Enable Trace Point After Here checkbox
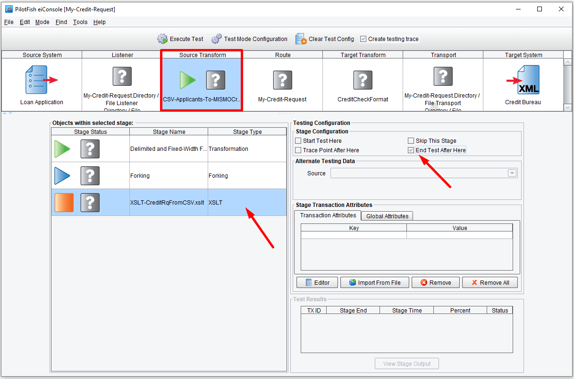 pyautogui.click(x=298, y=150)
